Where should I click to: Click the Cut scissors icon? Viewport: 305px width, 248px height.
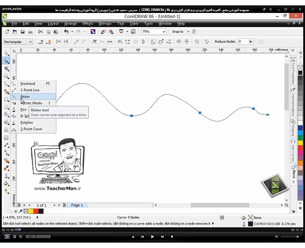point(40,32)
